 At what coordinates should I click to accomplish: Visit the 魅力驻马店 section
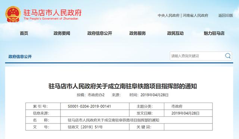pos(214,33)
